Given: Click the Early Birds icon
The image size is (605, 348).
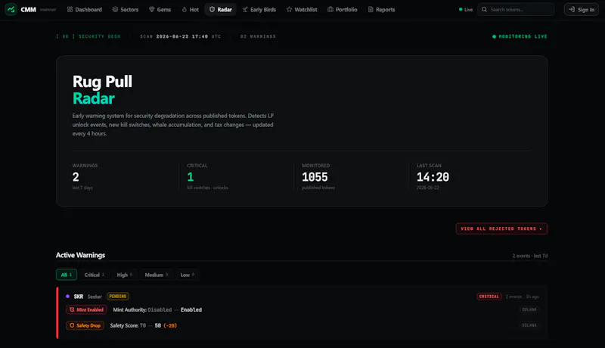Looking at the screenshot, I should 245,9.
